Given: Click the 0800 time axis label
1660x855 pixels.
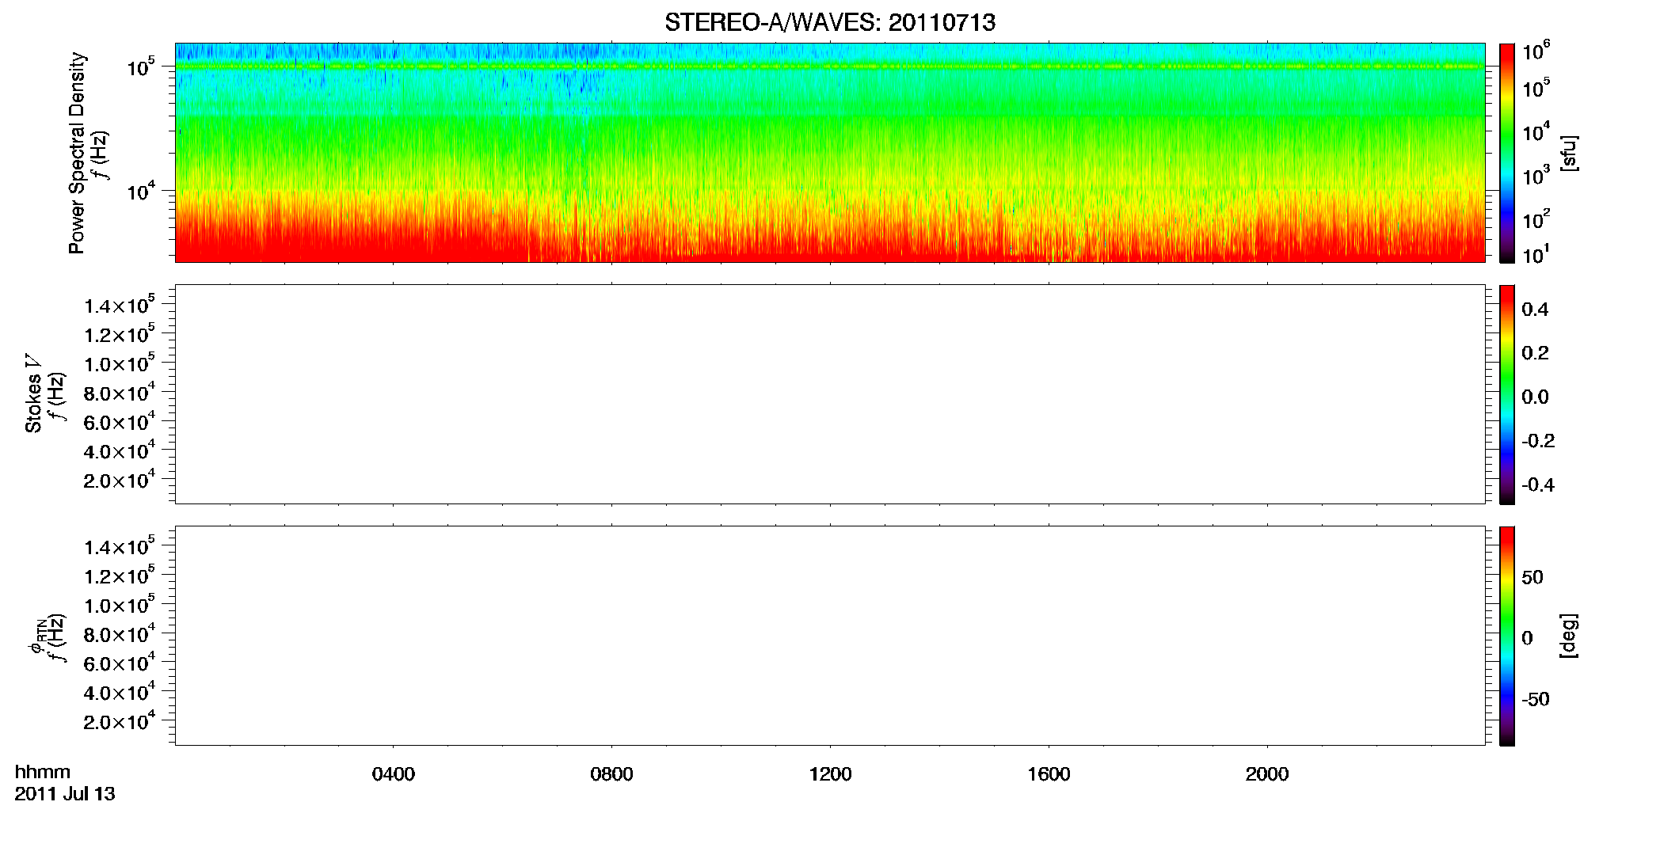Looking at the screenshot, I should point(612,774).
